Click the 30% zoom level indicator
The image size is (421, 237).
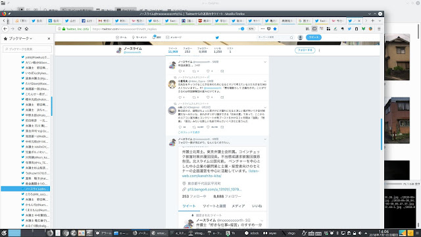[251, 29]
